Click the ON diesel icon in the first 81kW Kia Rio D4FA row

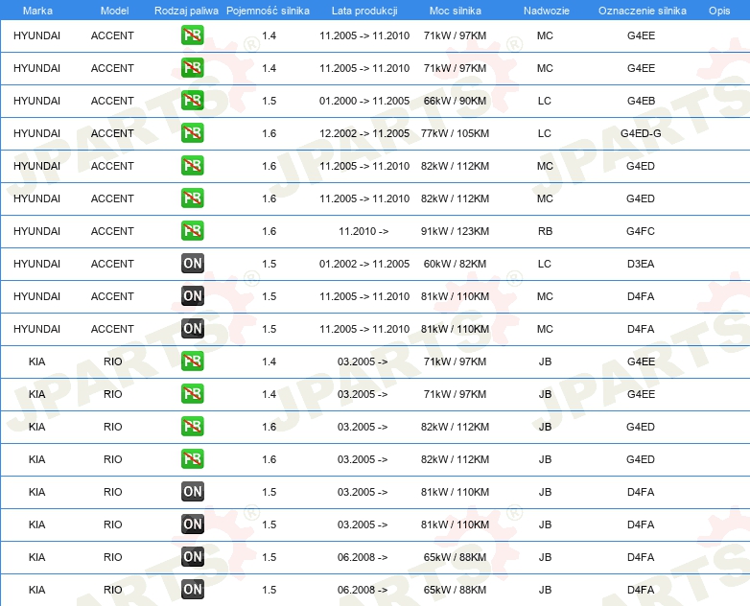point(192,491)
